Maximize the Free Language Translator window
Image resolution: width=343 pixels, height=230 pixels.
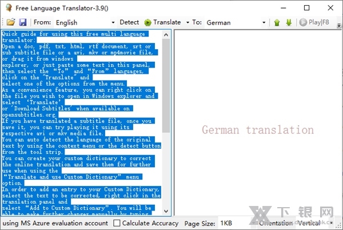pyautogui.click(x=307, y=7)
